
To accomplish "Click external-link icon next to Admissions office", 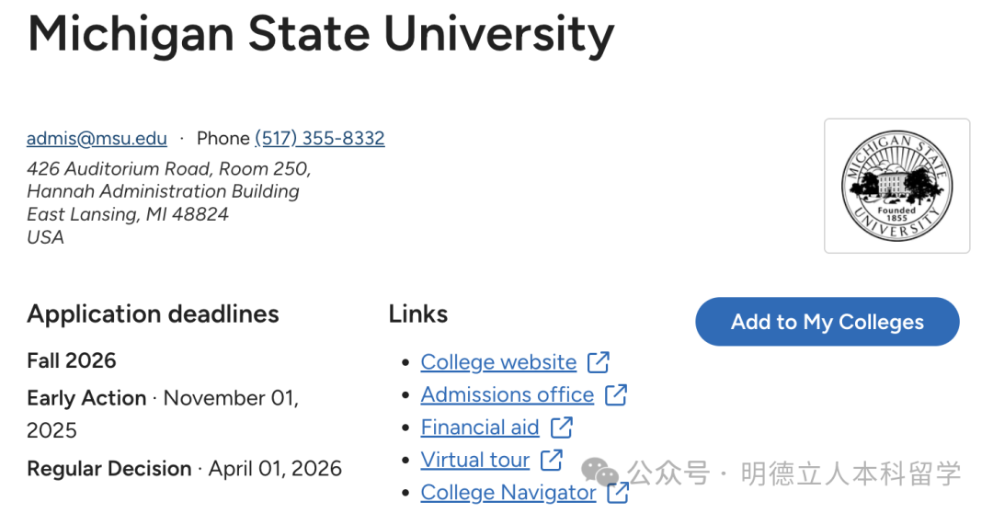I will click(x=616, y=395).
